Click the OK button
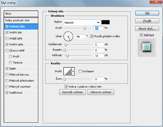Image resolution: width=163 pixels, height=127 pixels. tap(147, 13)
